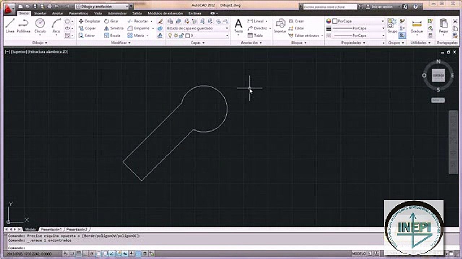Switch to the Anotar ribbon tab
Screen dimensions: 462x259
tap(57, 13)
